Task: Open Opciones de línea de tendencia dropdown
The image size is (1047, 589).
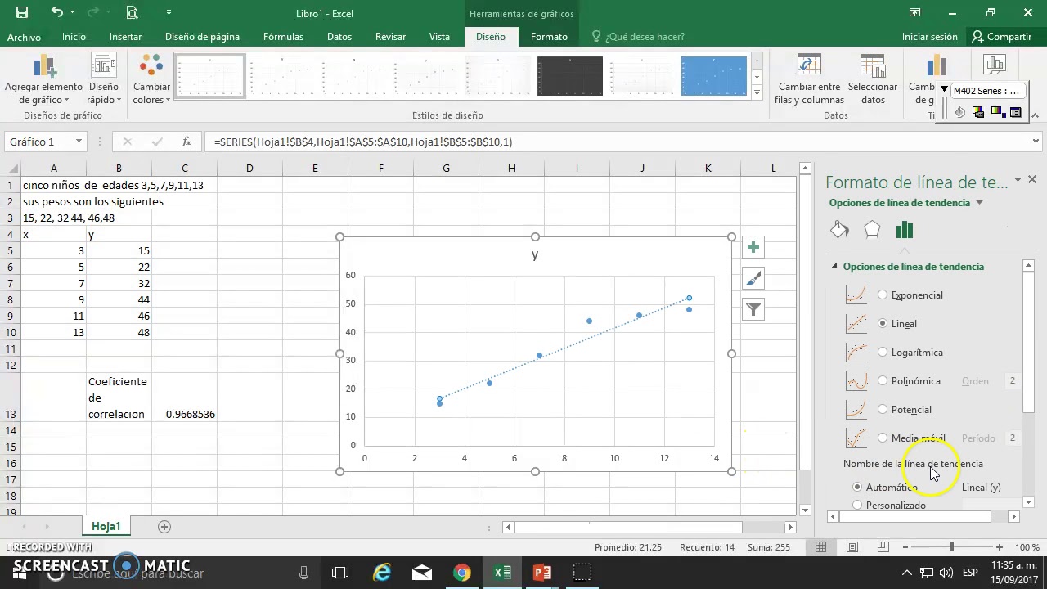Action: point(979,203)
